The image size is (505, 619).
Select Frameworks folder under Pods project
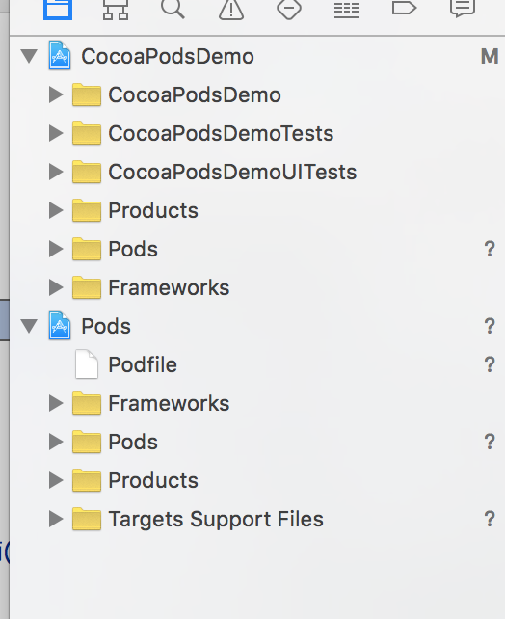(169, 403)
